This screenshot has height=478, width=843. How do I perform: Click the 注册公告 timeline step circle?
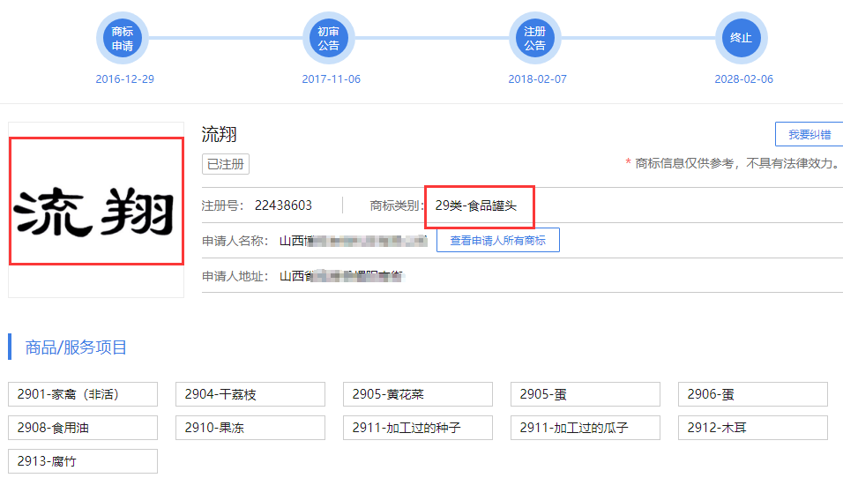click(535, 38)
